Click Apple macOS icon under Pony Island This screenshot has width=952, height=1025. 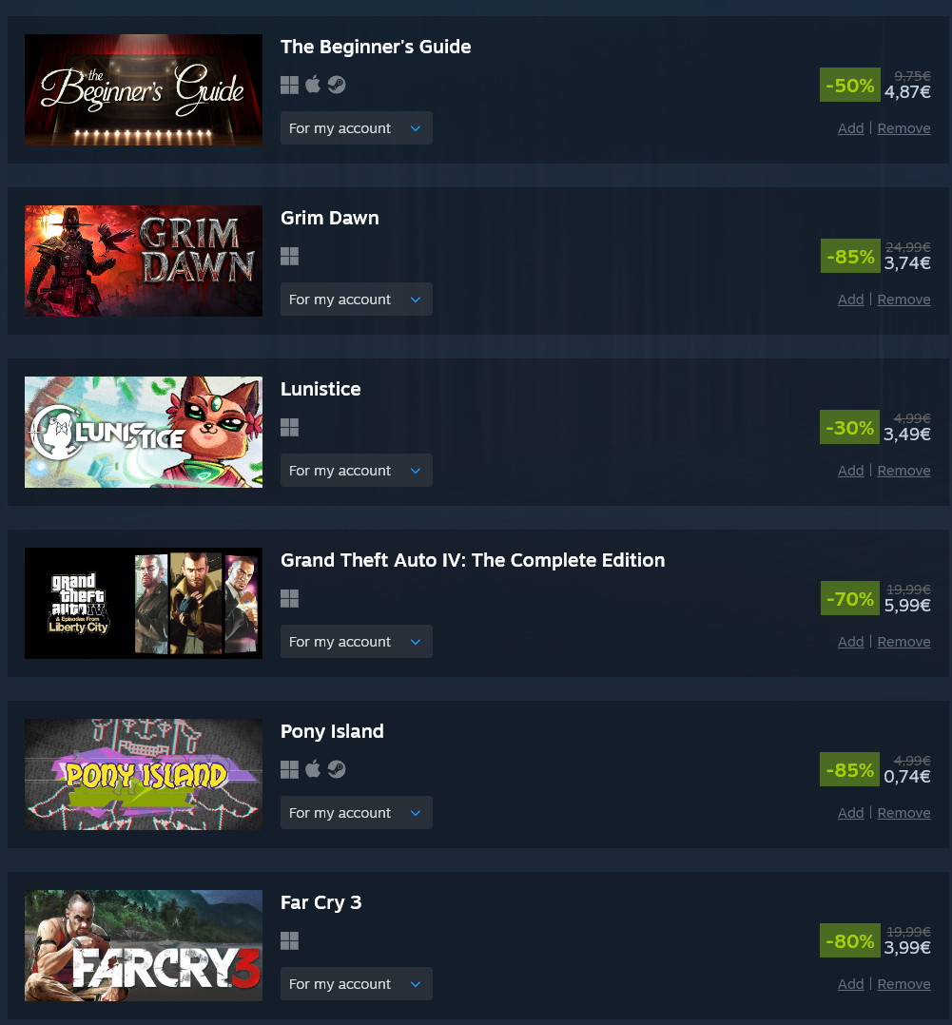pos(313,769)
